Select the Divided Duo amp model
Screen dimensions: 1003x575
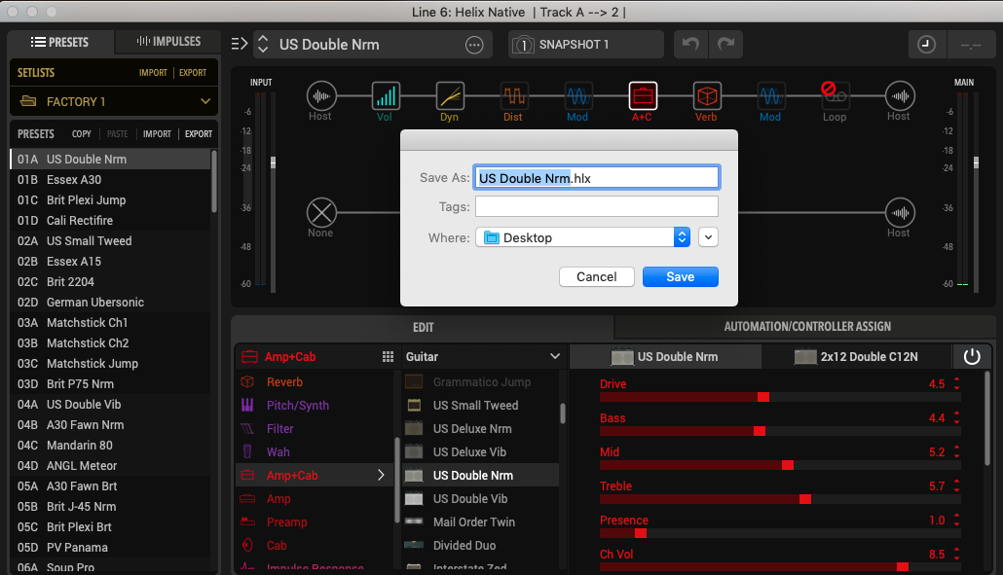tap(481, 546)
